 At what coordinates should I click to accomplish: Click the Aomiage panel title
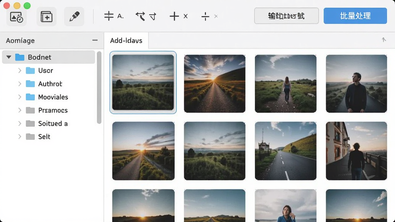click(20, 40)
